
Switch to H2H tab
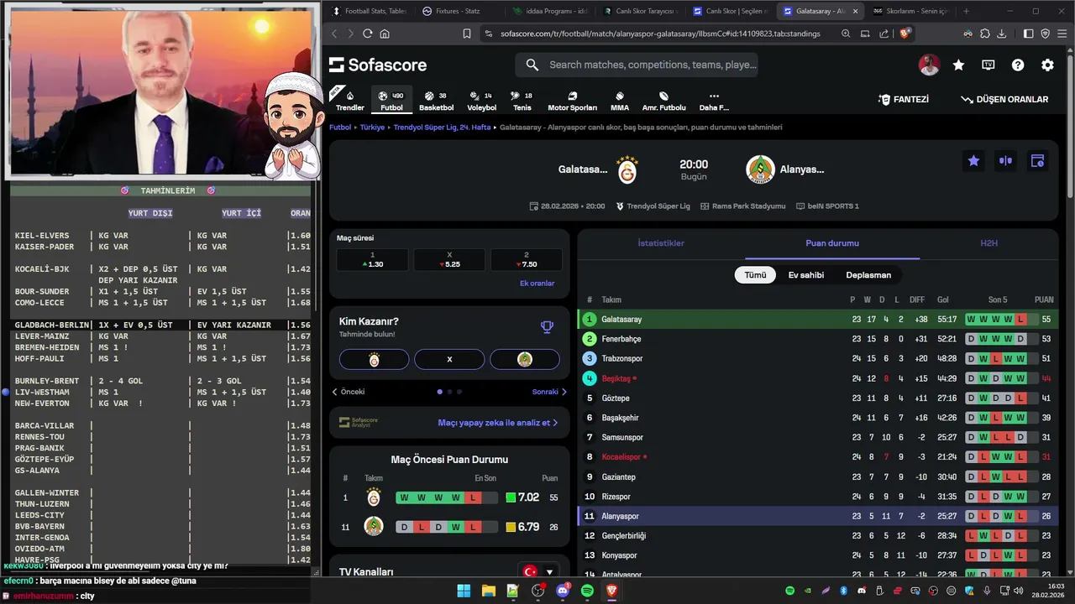[x=988, y=243]
